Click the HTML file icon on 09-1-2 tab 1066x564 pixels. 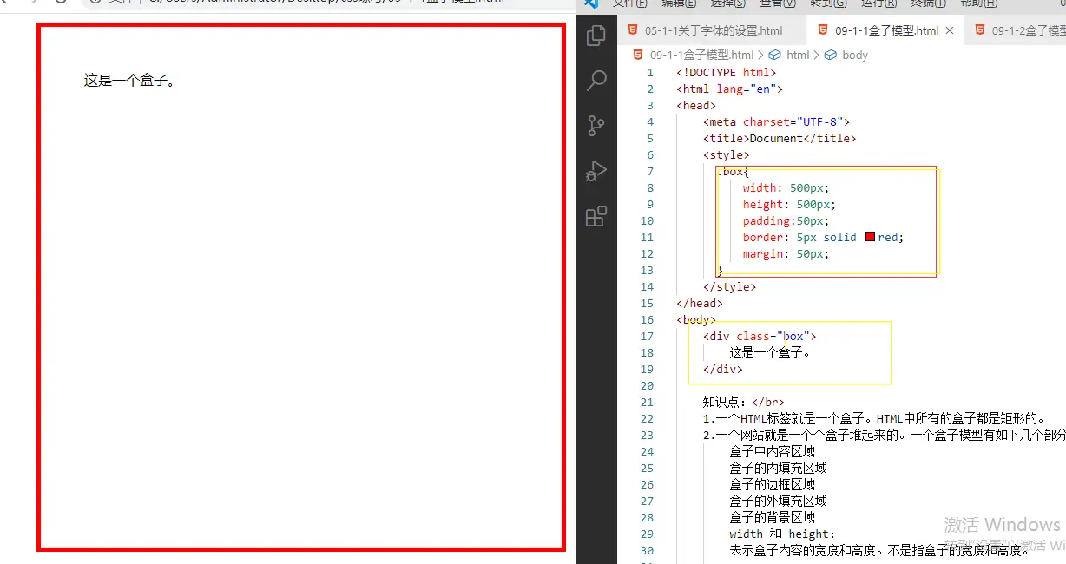[x=980, y=30]
